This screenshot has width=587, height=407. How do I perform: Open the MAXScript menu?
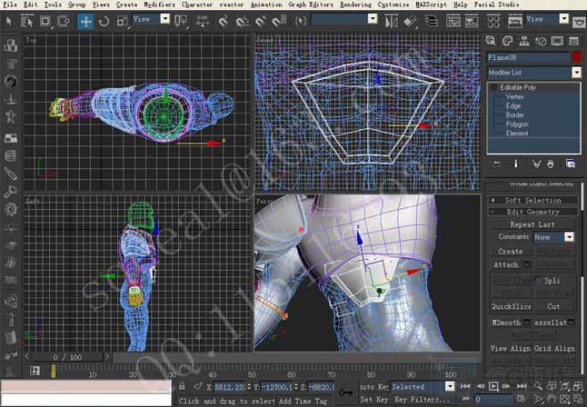432,5
